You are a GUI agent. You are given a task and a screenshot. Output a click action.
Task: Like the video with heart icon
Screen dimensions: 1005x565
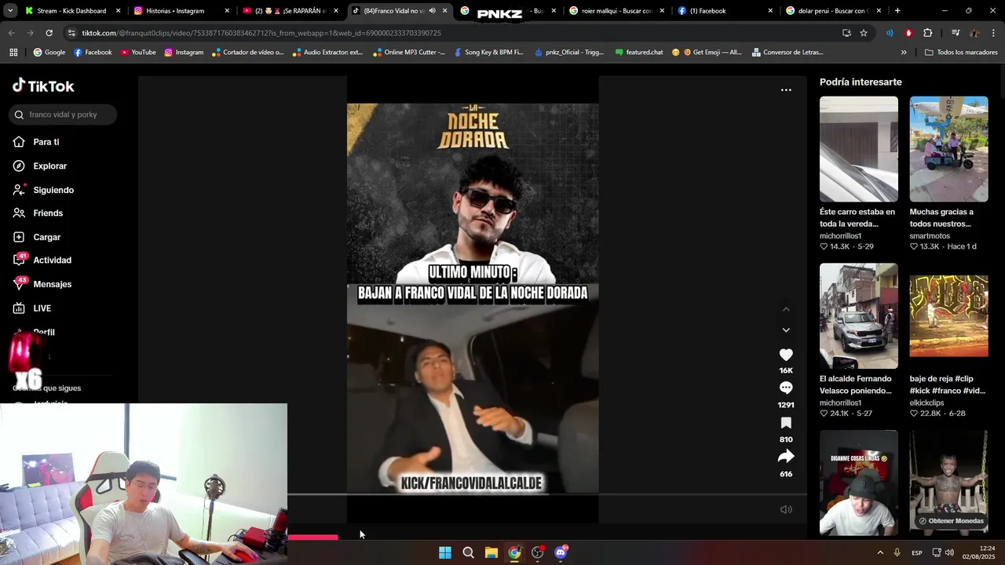point(786,355)
